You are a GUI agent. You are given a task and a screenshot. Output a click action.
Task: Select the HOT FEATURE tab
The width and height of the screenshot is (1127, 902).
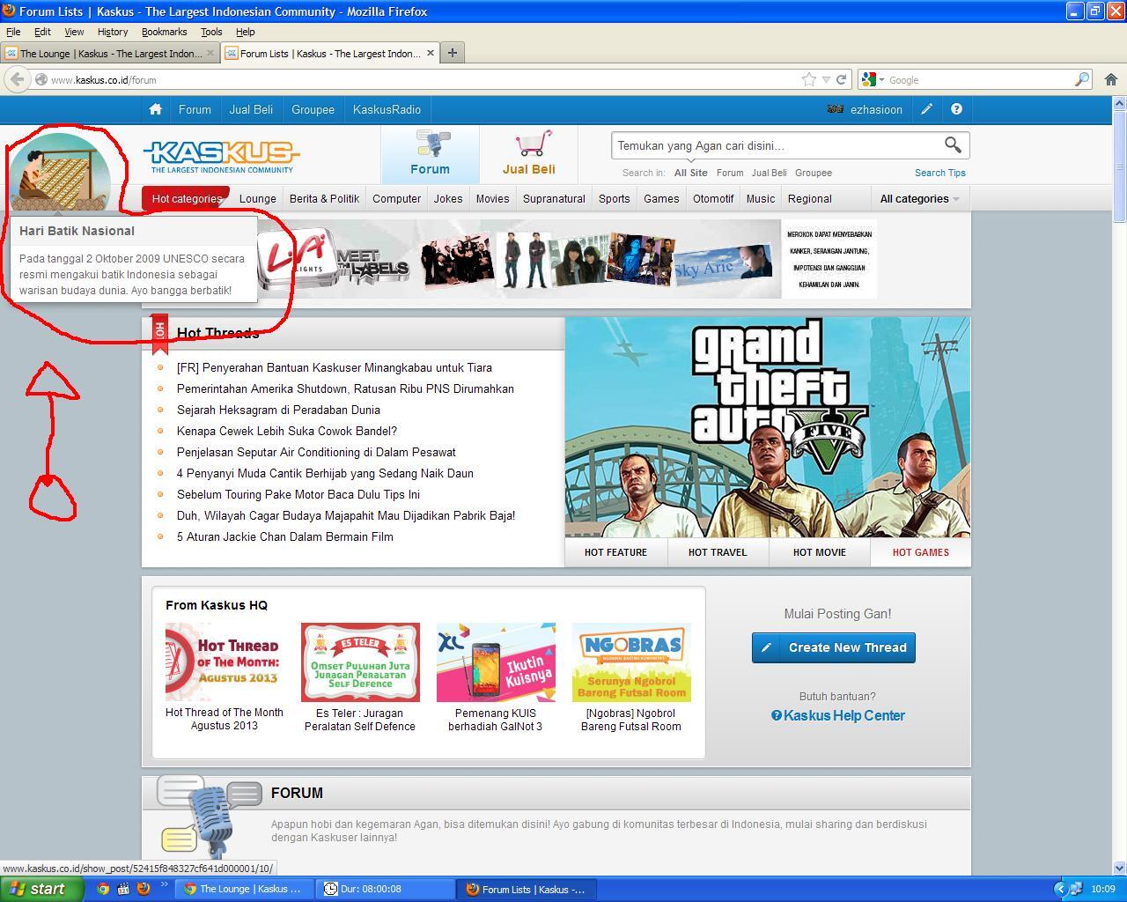[x=615, y=552]
